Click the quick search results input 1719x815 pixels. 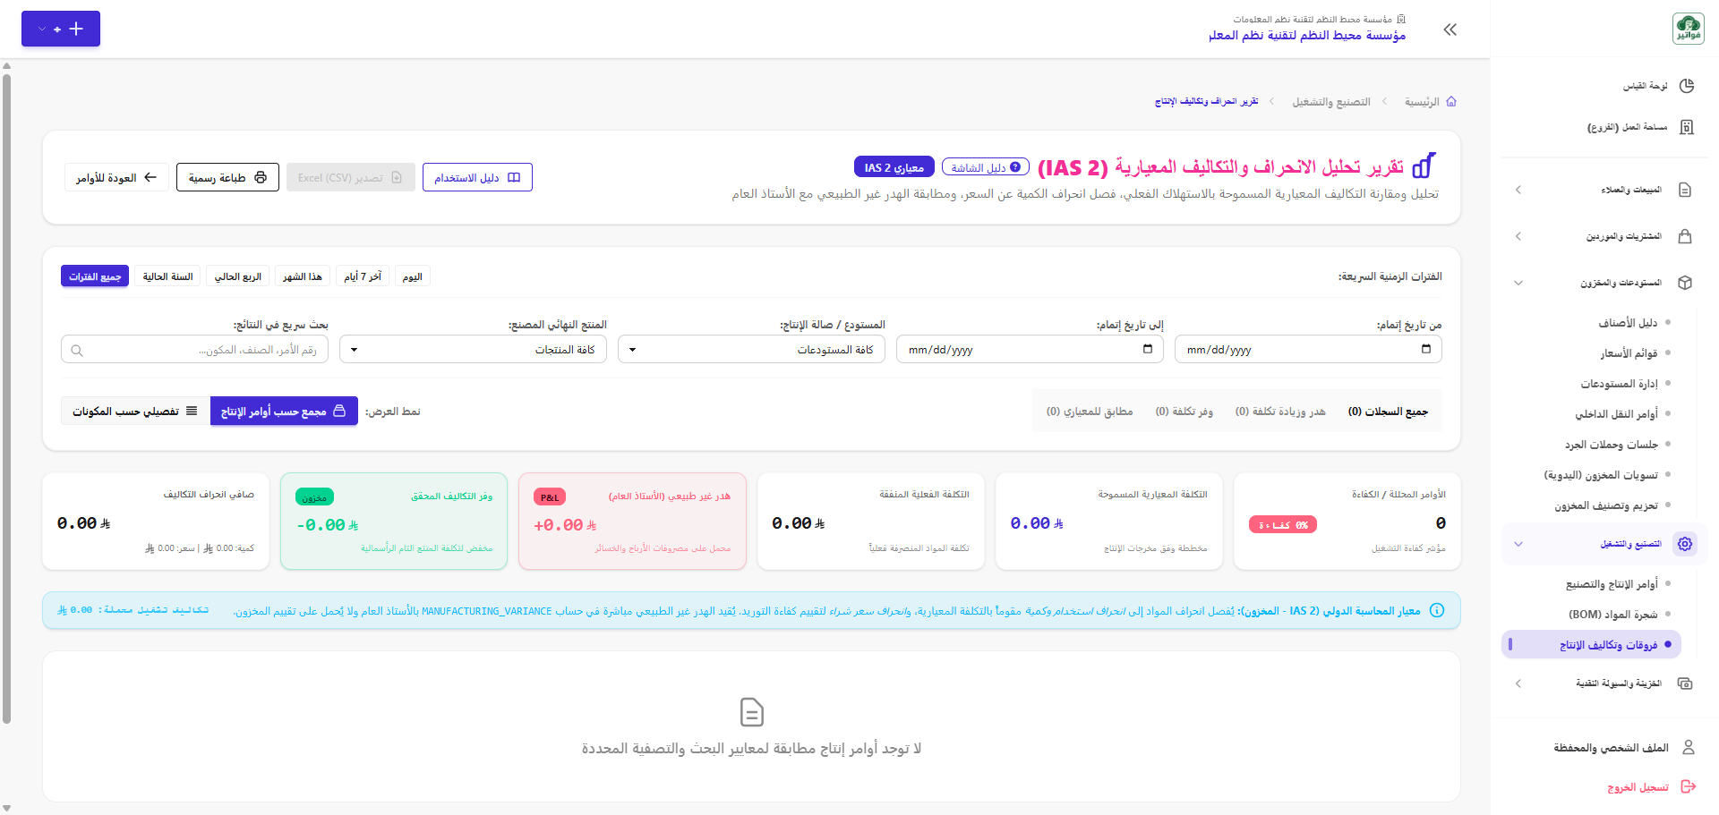pos(194,350)
